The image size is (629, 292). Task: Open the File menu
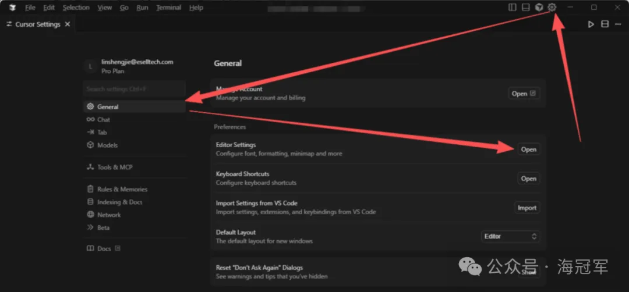tap(30, 8)
